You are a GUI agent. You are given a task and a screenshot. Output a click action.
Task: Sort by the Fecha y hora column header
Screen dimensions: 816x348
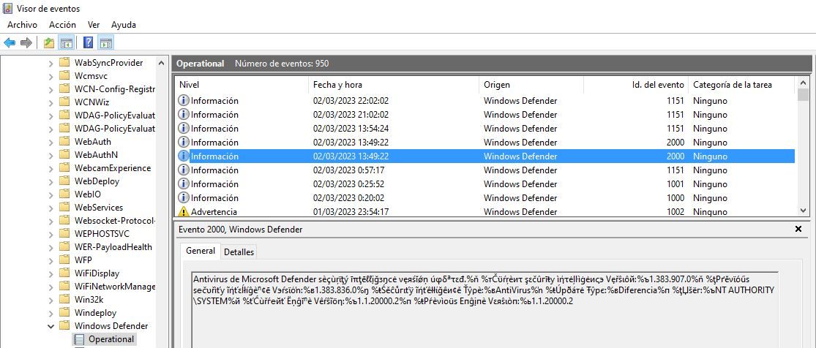394,84
